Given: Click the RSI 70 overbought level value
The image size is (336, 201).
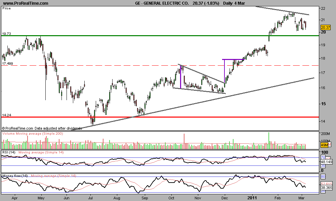Looking at the screenshot, I should (x=323, y=158).
